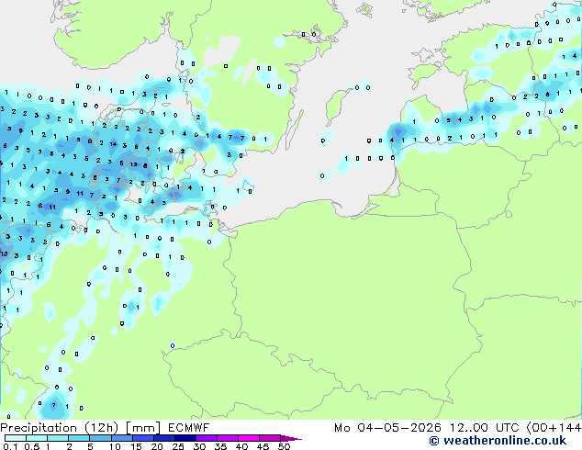Screen dimensions: 582x450
Task: Click the '14' precipitation value on the map
Action: (x=113, y=144)
